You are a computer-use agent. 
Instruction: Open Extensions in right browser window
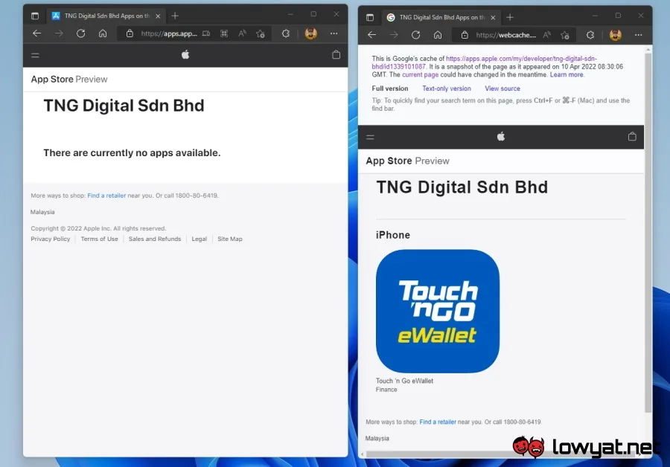[590, 35]
